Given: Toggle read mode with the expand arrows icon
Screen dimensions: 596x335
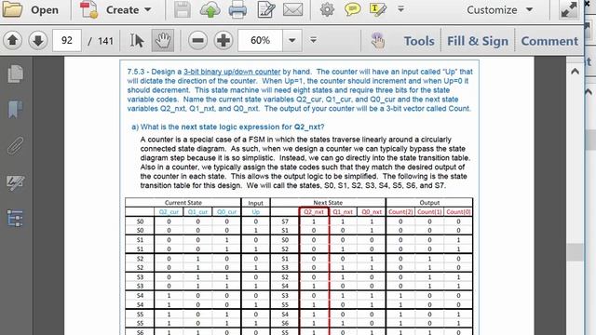Looking at the screenshot, I should pos(569,10).
